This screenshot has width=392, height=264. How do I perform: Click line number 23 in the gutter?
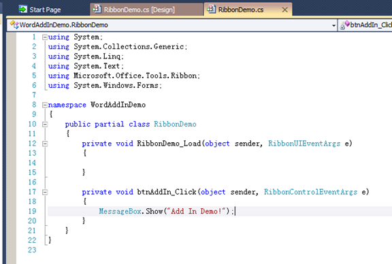point(32,250)
